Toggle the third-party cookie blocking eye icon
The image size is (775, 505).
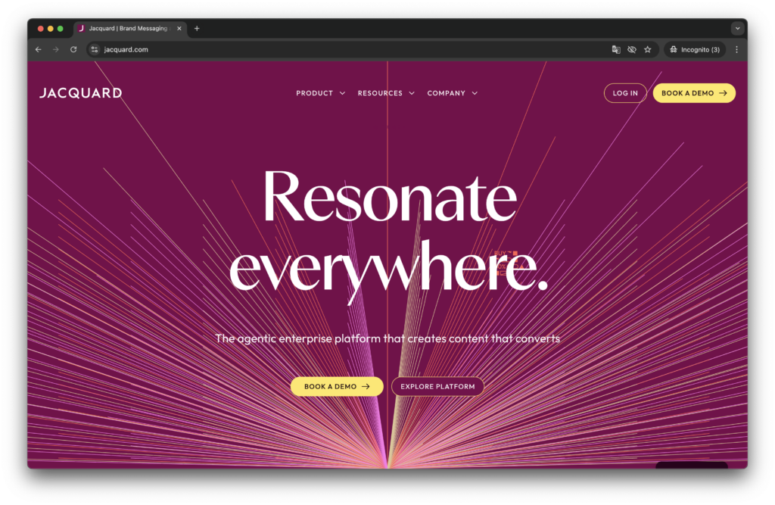click(x=632, y=49)
